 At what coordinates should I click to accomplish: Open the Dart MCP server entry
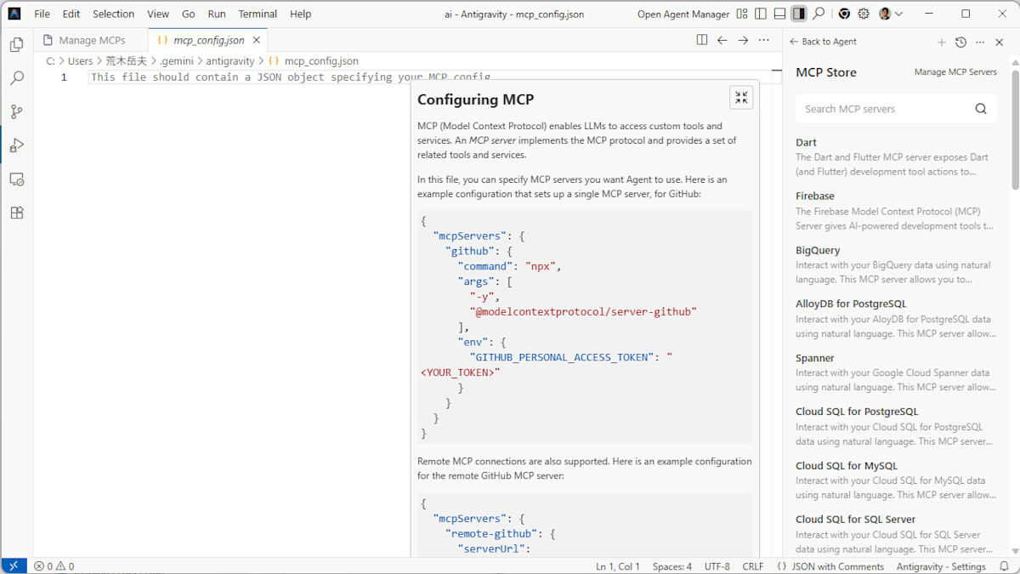coord(896,156)
